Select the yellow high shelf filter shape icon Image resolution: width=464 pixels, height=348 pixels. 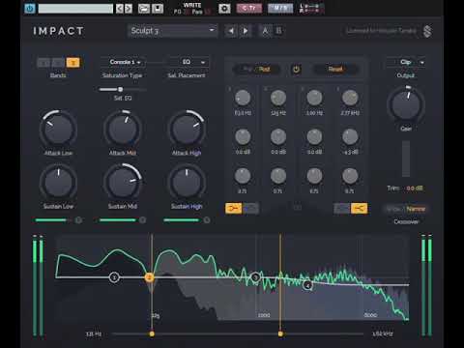click(359, 209)
